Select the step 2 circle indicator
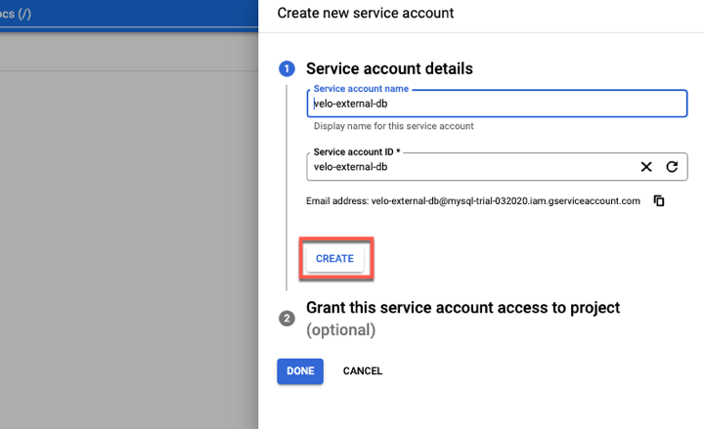The height and width of the screenshot is (429, 704). tap(286, 319)
